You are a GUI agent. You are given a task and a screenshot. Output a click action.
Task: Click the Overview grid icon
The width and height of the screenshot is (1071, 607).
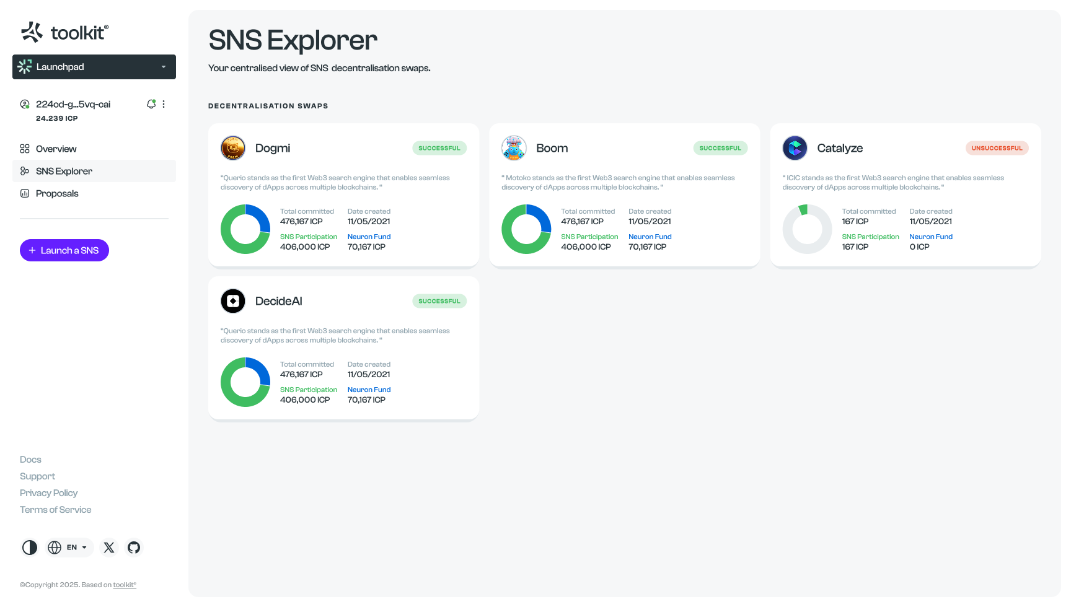click(25, 149)
